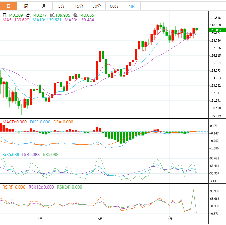Viewport: 226px width, 225px height.
Task: Click the MA20 moving average label
Action: click(x=79, y=20)
